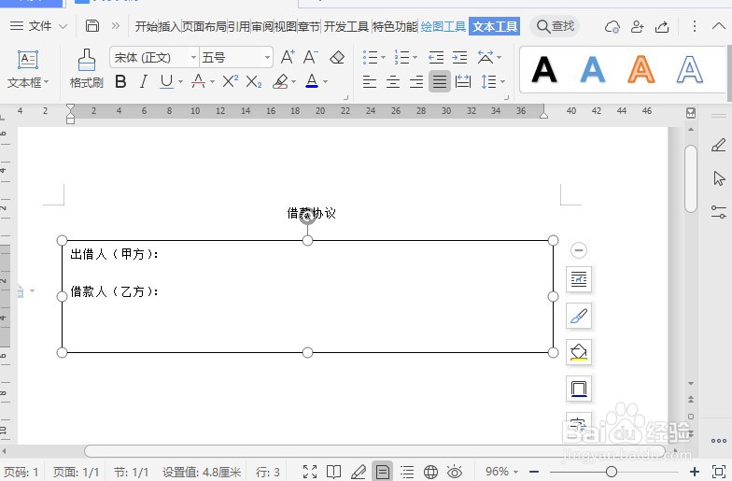Apply superscript formatting
Screen dimensions: 732x481
tap(230, 82)
